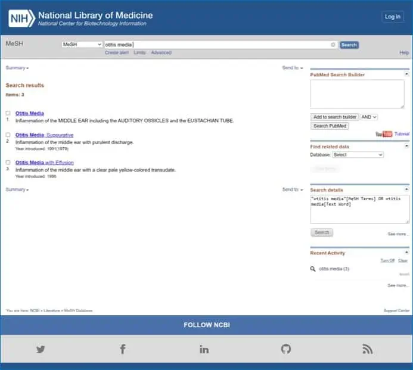
Task: Open the MeSH database dropdown
Action: tap(82, 45)
